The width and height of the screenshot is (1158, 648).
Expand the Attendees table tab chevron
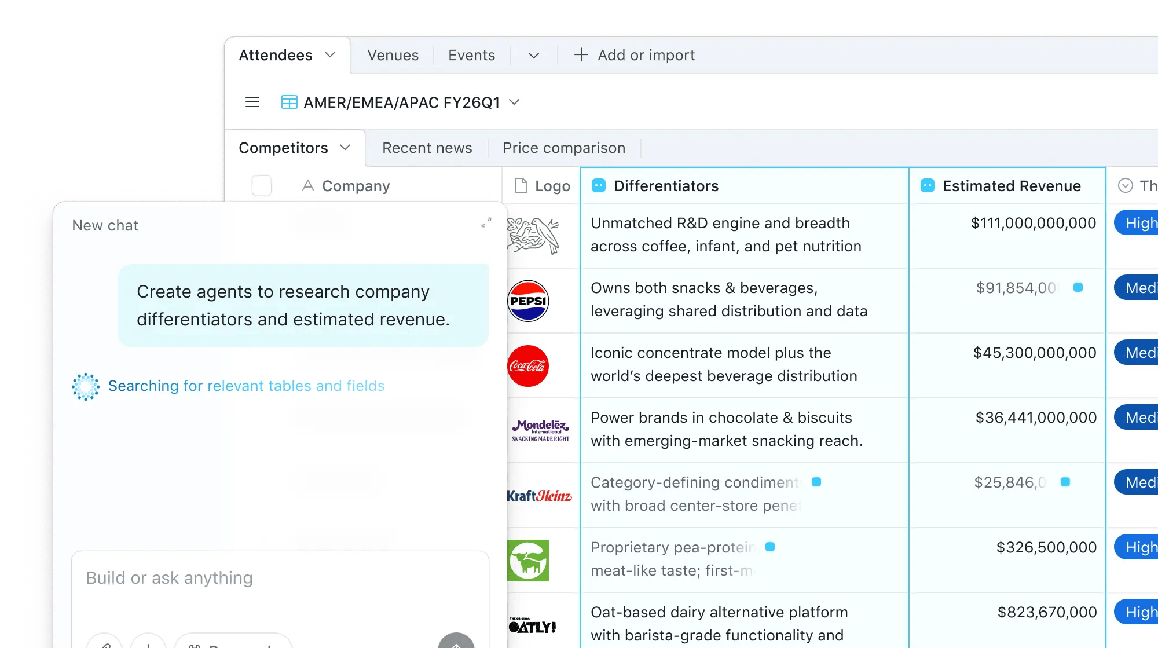click(x=330, y=55)
